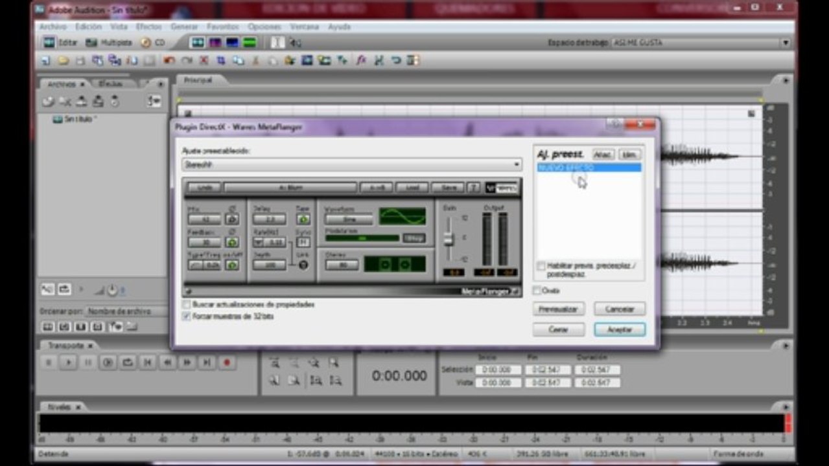Switch to Editar view mode
Image resolution: width=829 pixels, height=466 pixels.
coord(60,43)
